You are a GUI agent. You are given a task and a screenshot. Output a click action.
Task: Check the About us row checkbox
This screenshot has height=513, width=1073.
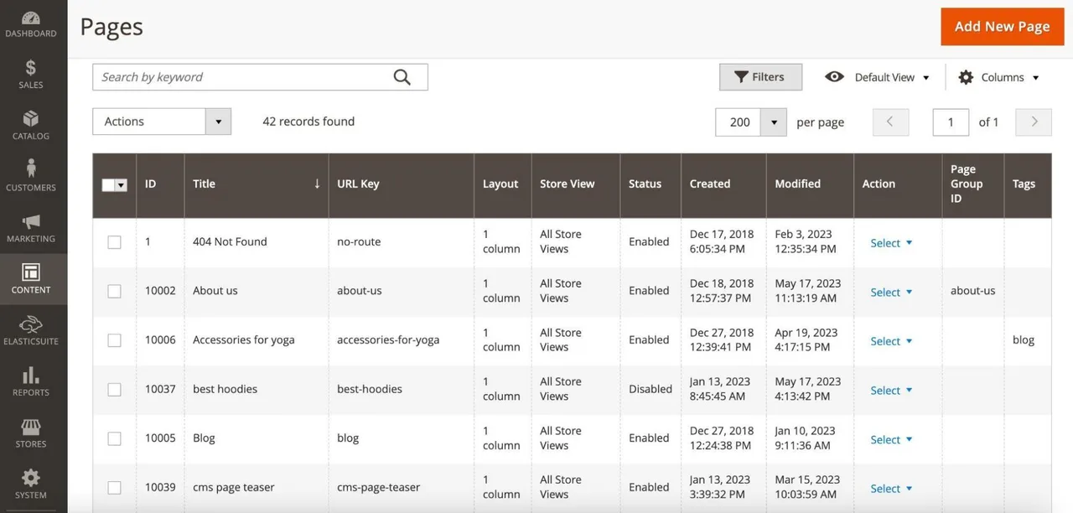pos(114,291)
